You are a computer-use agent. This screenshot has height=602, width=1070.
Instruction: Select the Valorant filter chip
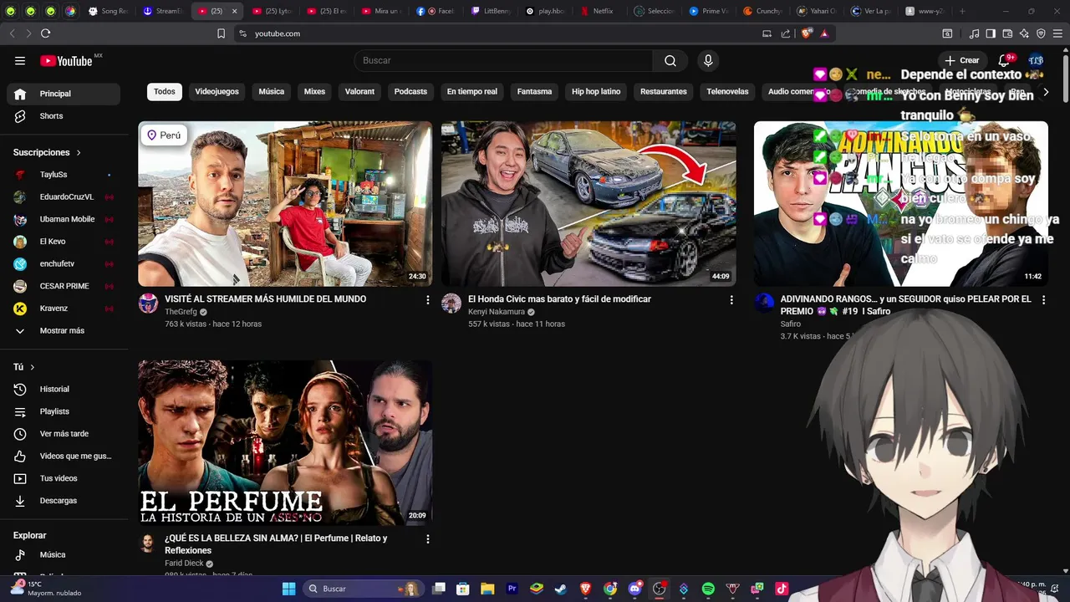(x=359, y=91)
